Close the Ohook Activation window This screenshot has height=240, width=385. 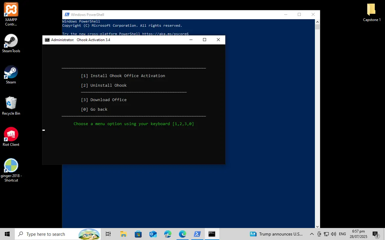pos(218,40)
